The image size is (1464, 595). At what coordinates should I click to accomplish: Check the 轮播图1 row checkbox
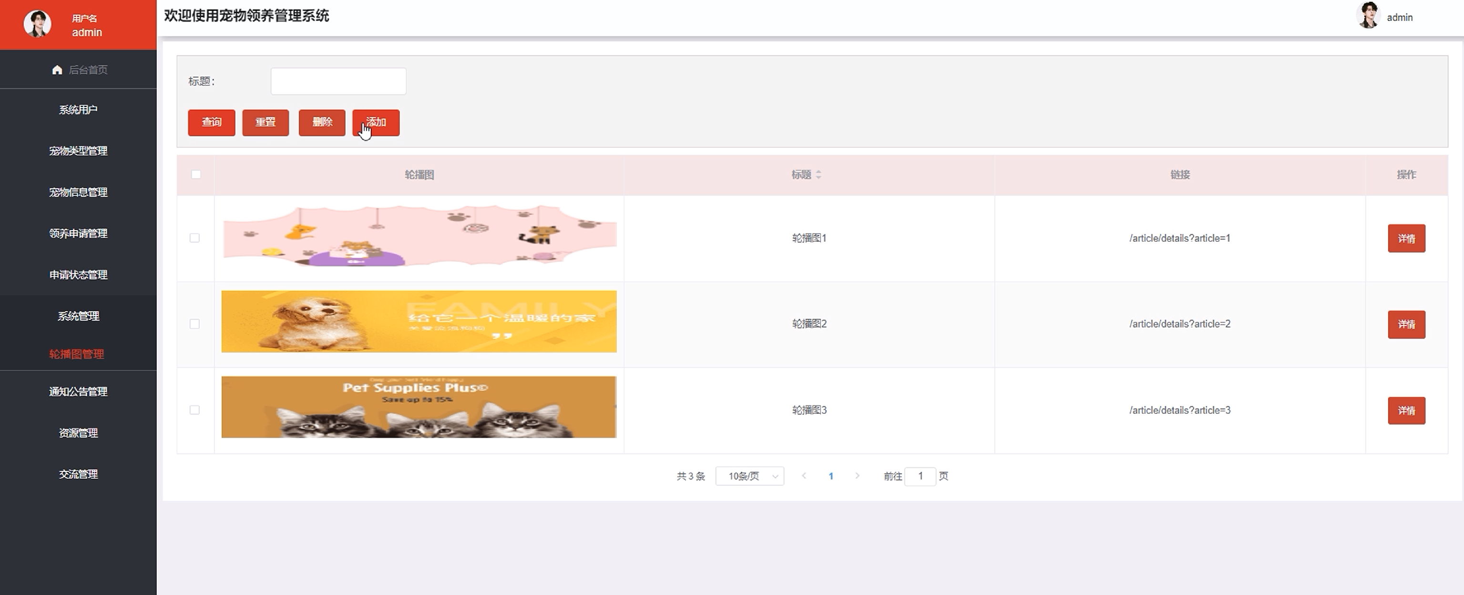click(195, 238)
